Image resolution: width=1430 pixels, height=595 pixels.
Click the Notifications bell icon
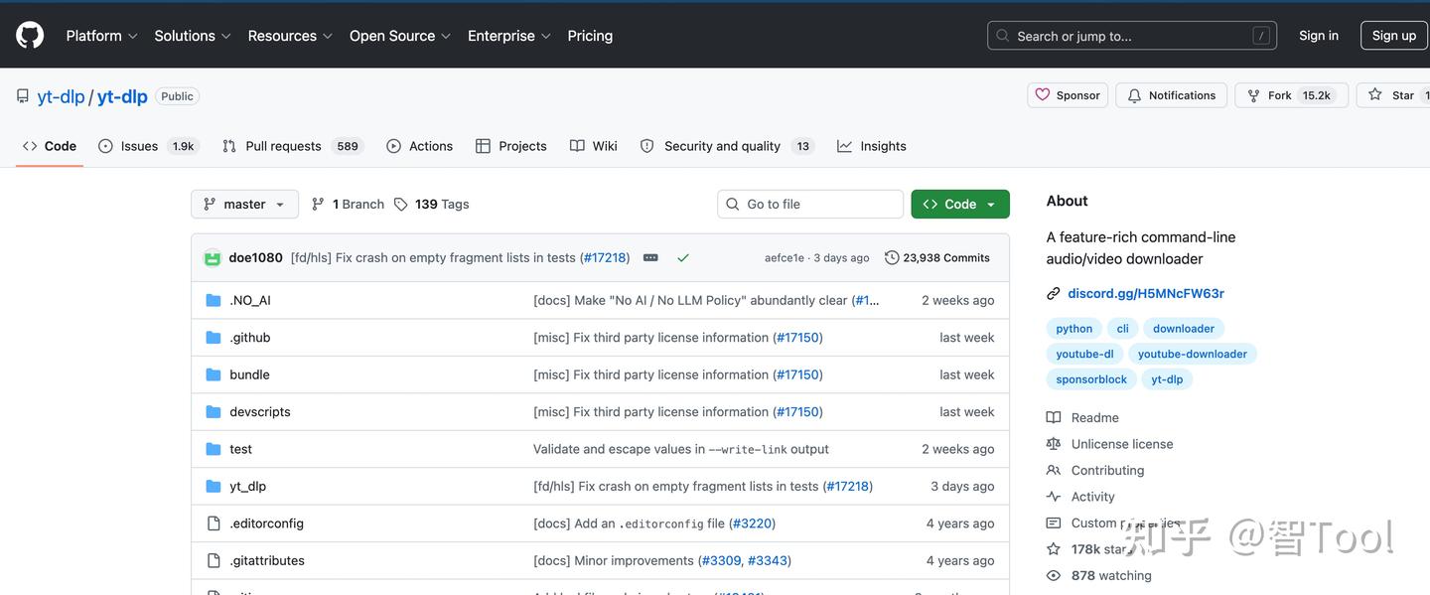click(x=1134, y=95)
